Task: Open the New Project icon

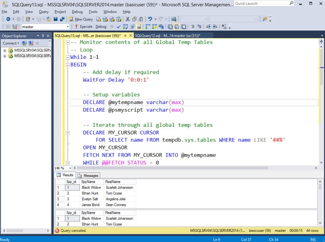Action: [x=28, y=19]
